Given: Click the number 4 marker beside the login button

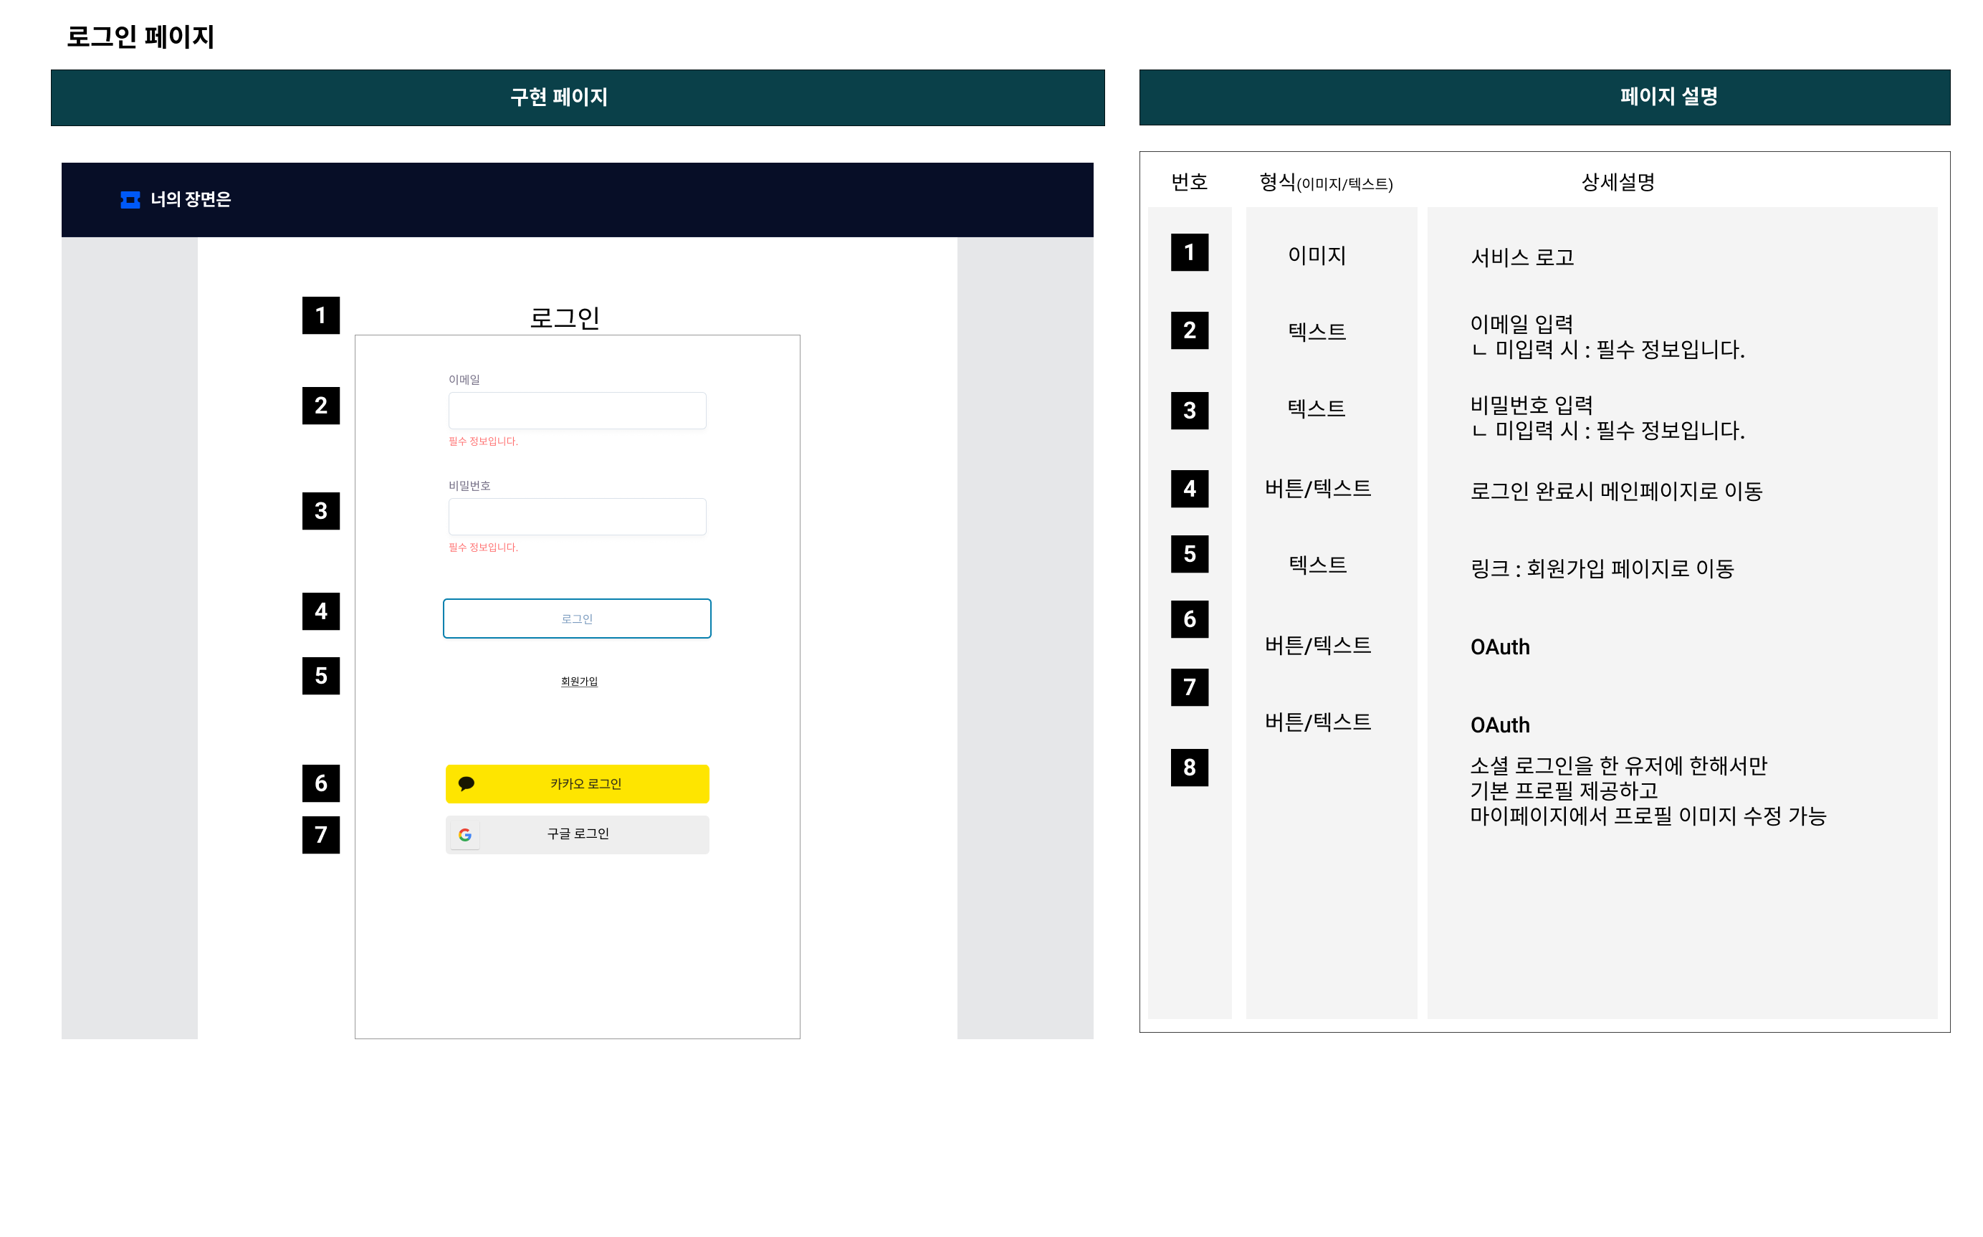Looking at the screenshot, I should click(x=320, y=611).
